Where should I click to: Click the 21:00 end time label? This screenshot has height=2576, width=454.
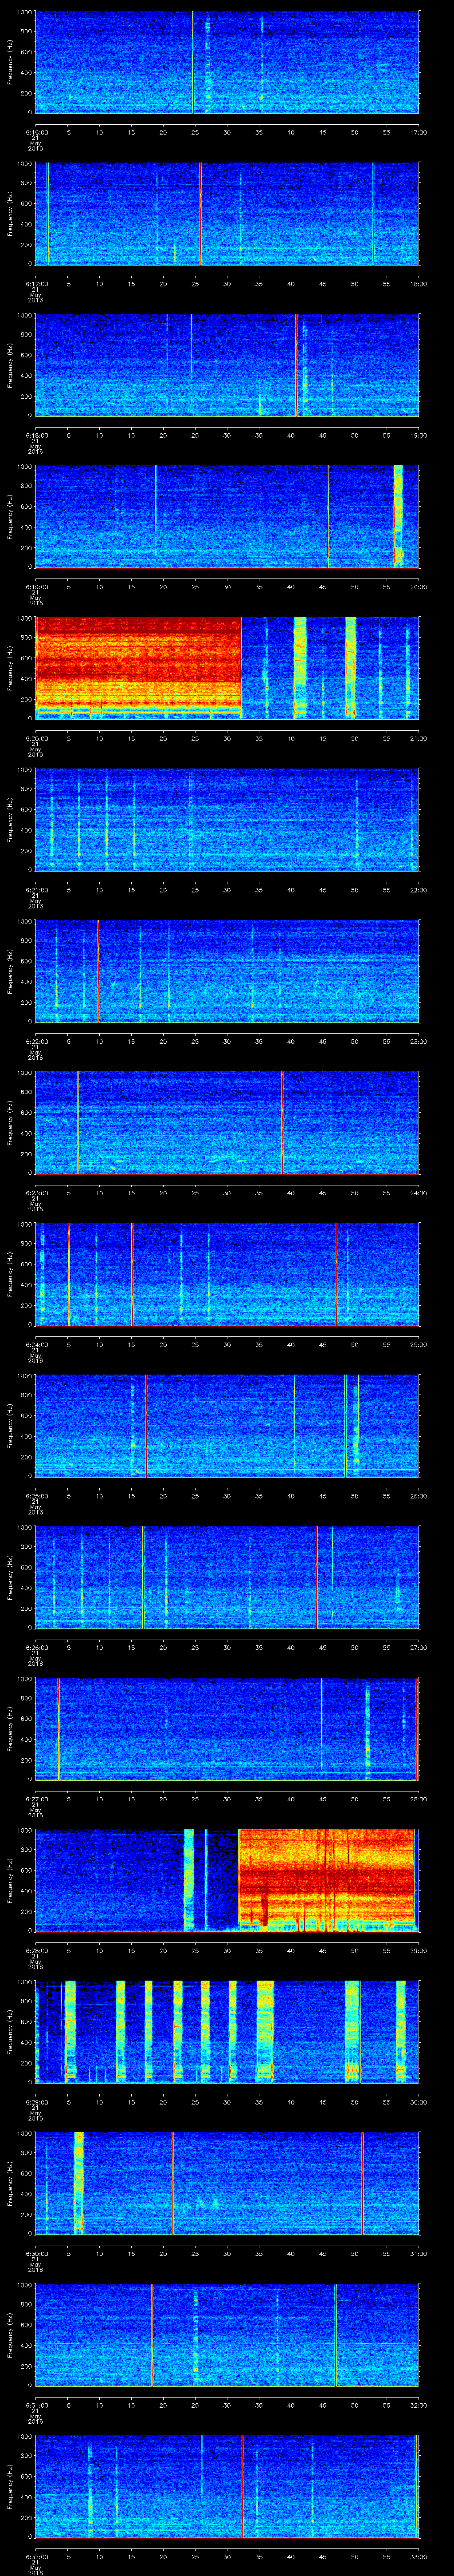pos(418,738)
